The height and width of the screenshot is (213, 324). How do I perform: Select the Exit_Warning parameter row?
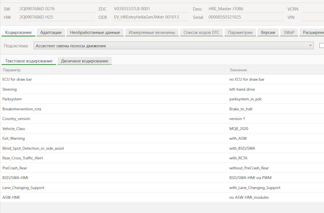click(162, 138)
